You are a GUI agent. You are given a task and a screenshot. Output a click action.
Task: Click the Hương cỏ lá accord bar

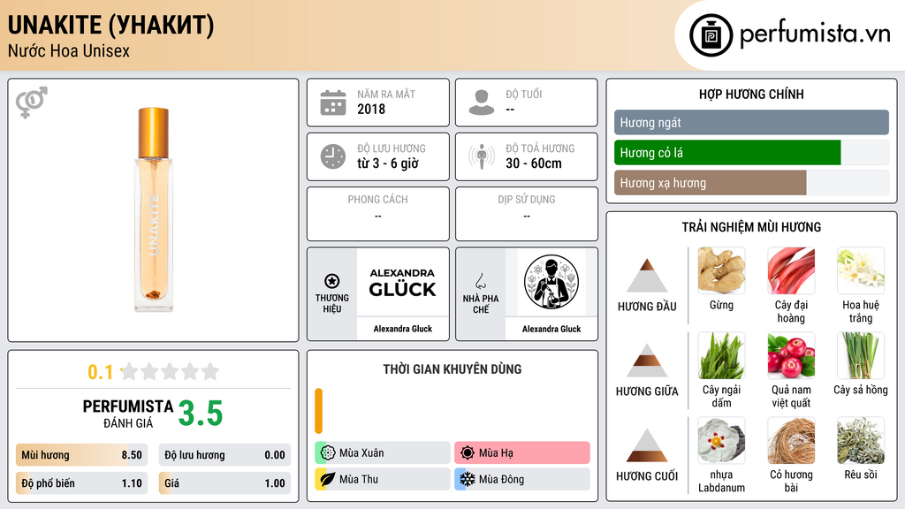(x=751, y=153)
